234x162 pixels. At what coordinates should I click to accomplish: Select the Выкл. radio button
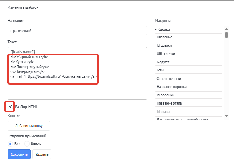point(27,144)
